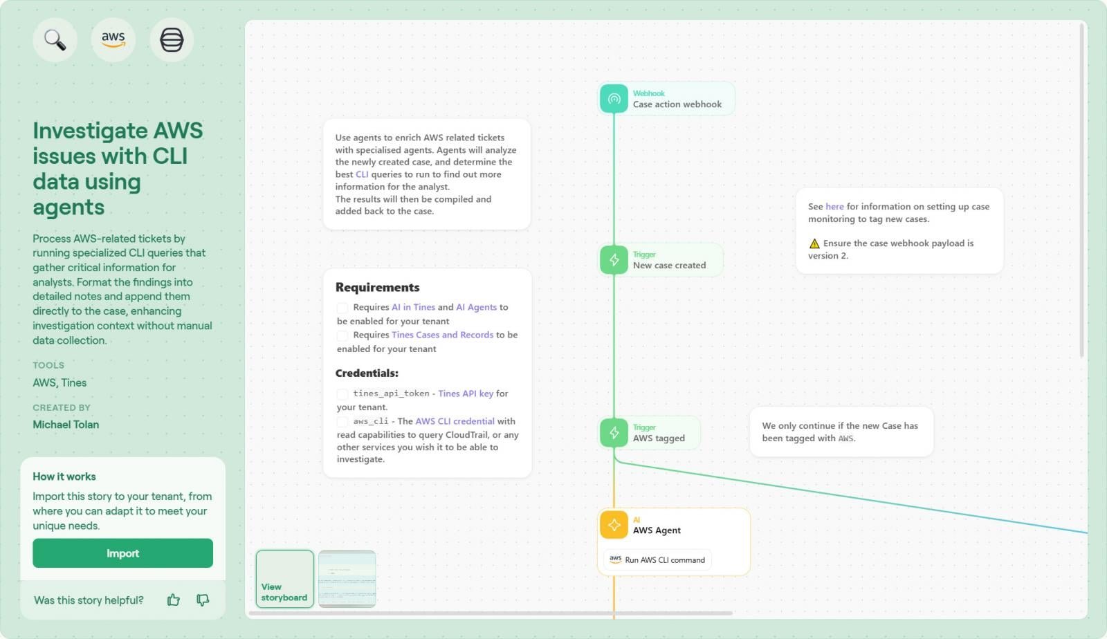The width and height of the screenshot is (1107, 639).
Task: Check the Tines Cases and Records requirement checkbox
Action: 342,335
